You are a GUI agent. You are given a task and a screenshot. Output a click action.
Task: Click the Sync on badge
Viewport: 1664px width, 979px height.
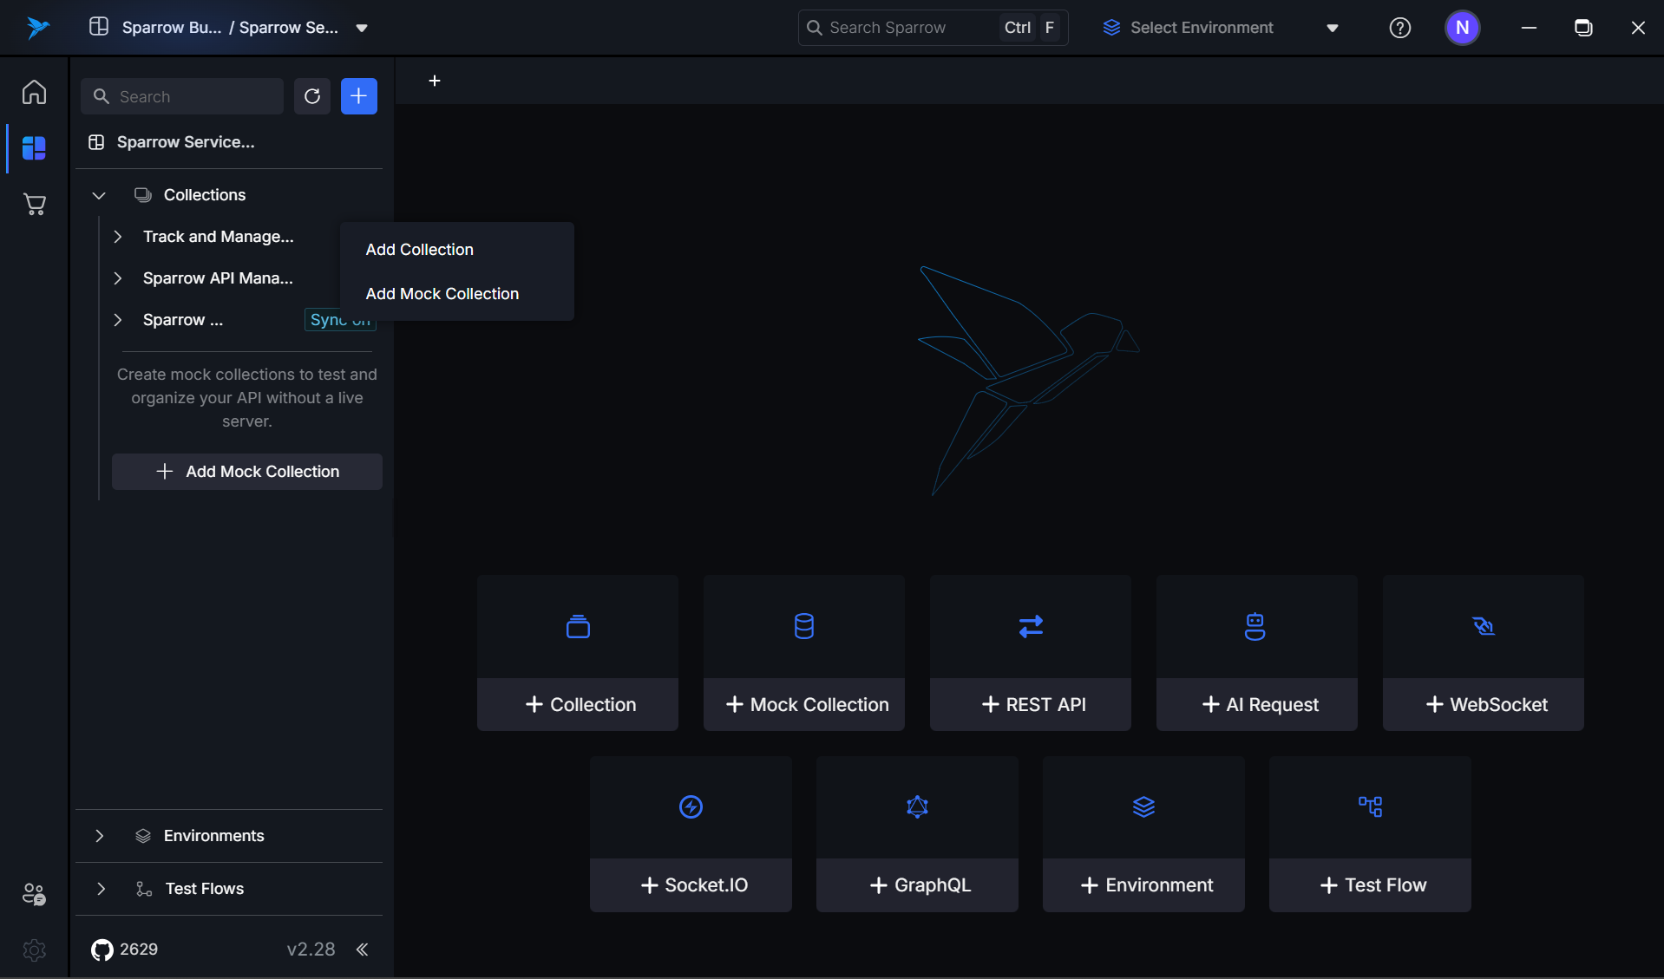340,320
